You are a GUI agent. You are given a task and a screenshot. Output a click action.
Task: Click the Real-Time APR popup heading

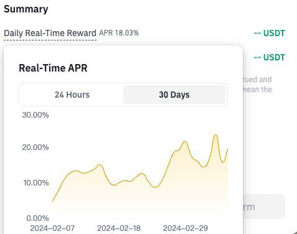click(x=53, y=68)
